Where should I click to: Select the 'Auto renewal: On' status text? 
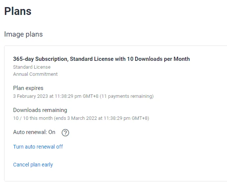pyautogui.click(x=34, y=132)
